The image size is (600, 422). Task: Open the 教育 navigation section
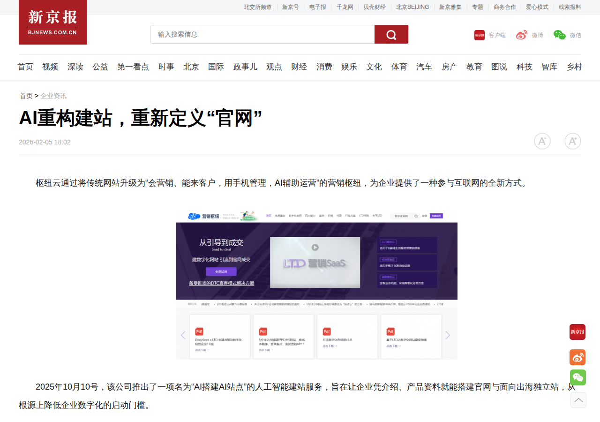(474, 67)
